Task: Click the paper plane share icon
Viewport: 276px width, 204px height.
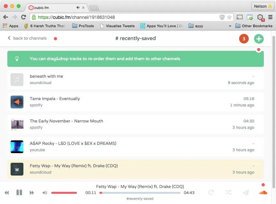Action: pos(246,192)
